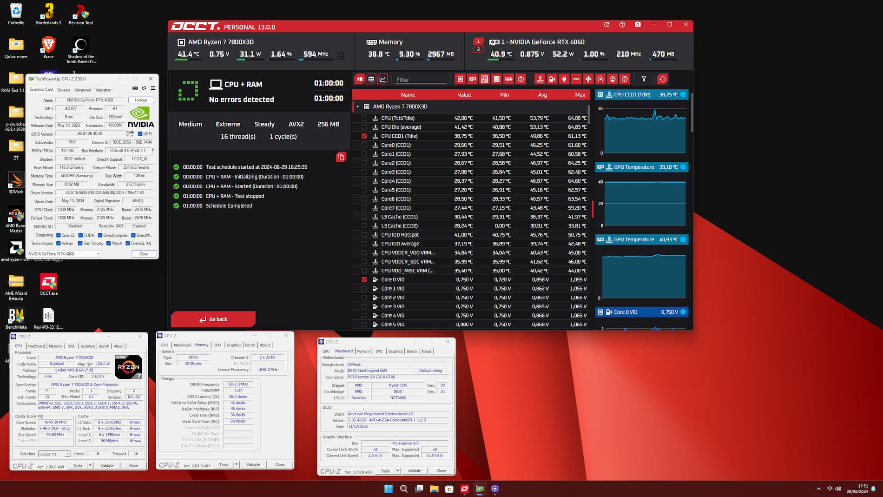This screenshot has width=883, height=497.
Task: Toggle UEFI checkbox in GPU-Z
Action: pos(140,134)
